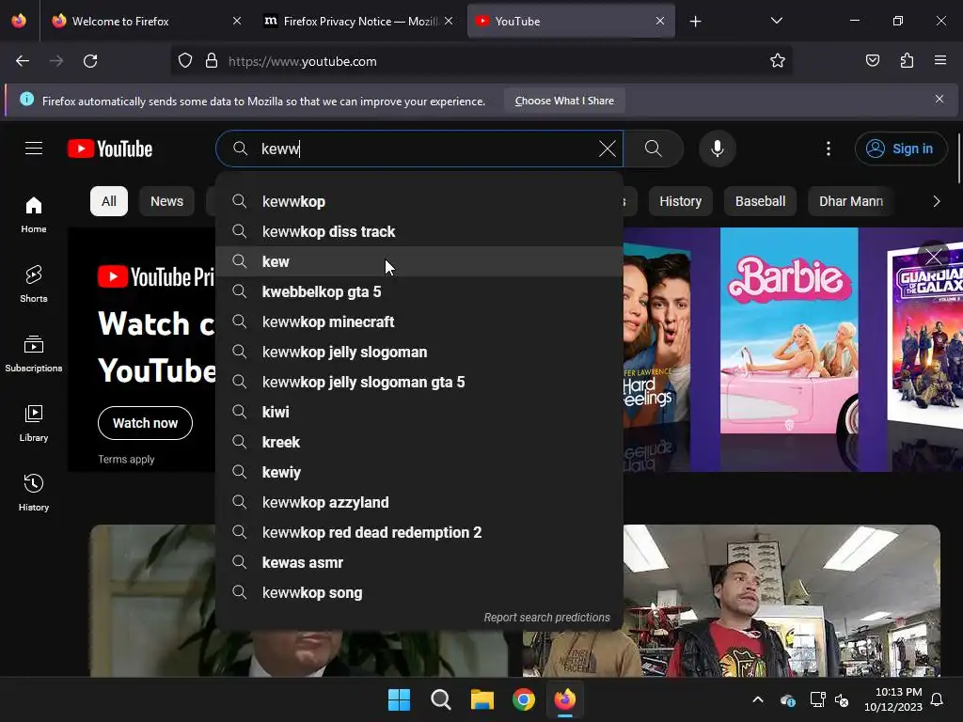Image resolution: width=963 pixels, height=722 pixels.
Task: Choose kwebbelkop gta 5 suggestion
Action: [x=419, y=291]
